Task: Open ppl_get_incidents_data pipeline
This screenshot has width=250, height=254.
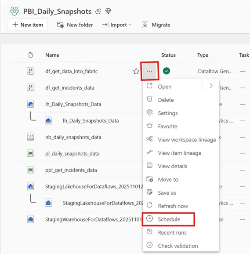Action: (71, 170)
